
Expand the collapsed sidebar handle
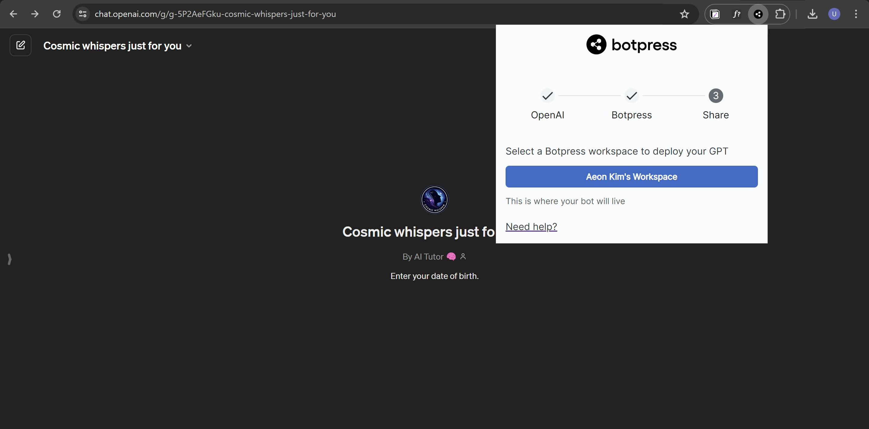pos(9,259)
